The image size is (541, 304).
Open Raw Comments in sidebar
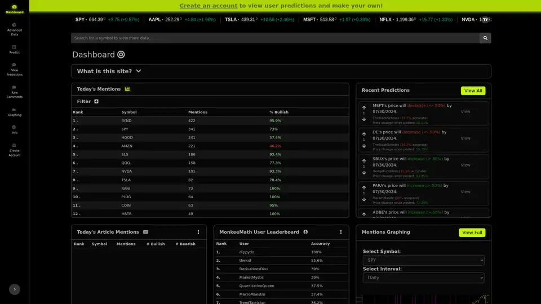14,91
